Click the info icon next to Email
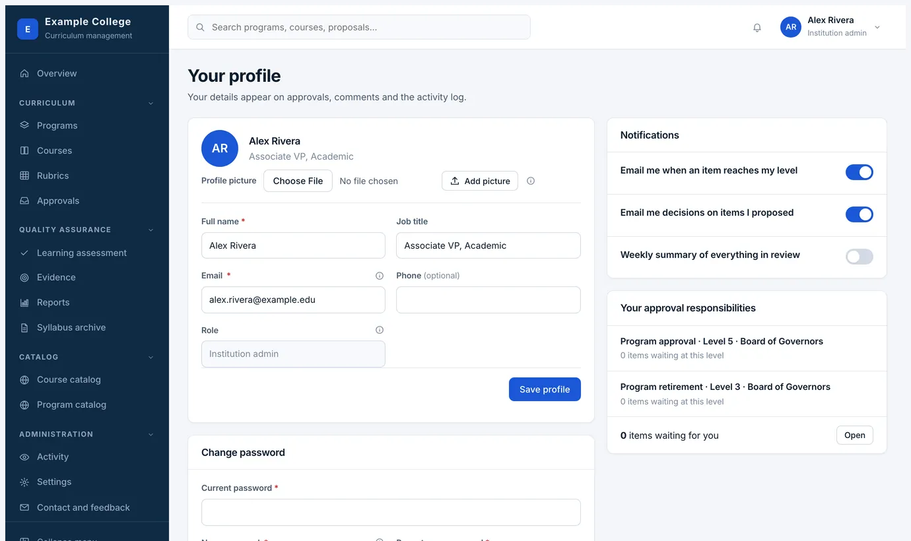 point(380,276)
